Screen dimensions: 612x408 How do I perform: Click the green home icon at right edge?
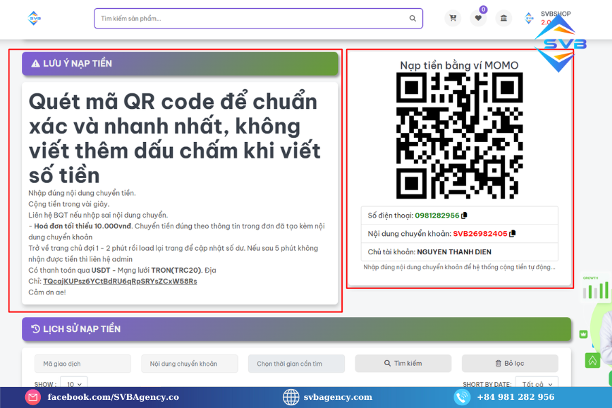(592, 360)
